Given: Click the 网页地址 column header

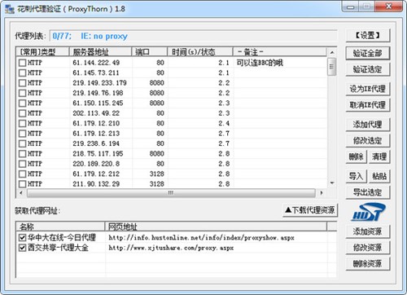Looking at the screenshot, I should click(x=216, y=227).
